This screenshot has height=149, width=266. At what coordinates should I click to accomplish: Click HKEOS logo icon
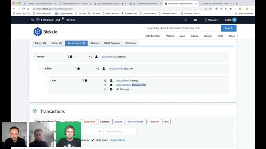click(63, 19)
